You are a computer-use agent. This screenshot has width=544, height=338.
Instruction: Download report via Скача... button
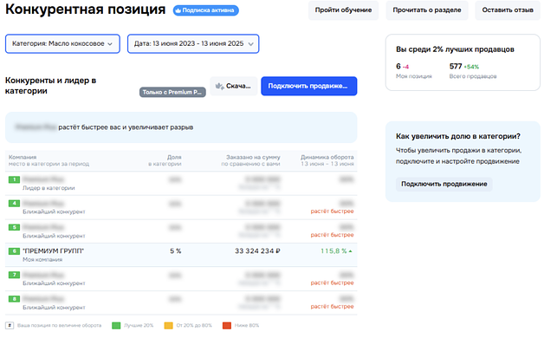point(234,86)
